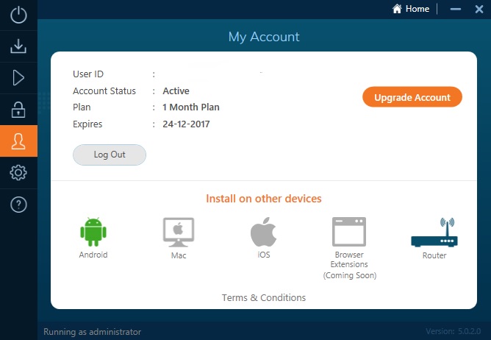Click the 'Active' account status value
The width and height of the screenshot is (491, 340).
[x=176, y=91]
